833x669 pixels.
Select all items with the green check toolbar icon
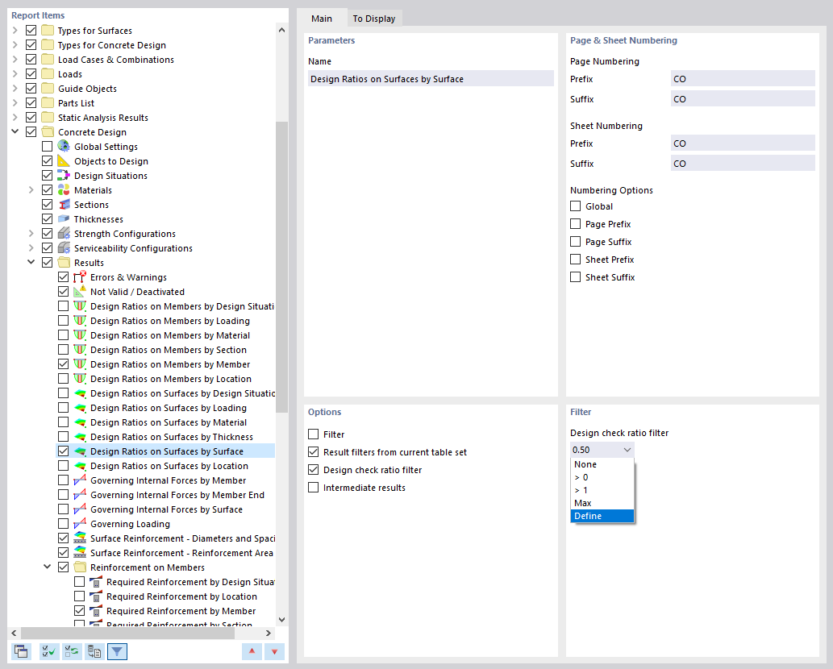(x=48, y=650)
